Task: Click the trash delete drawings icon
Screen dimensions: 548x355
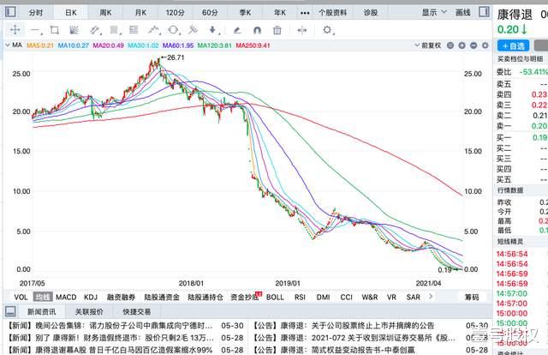Action: pos(277,31)
